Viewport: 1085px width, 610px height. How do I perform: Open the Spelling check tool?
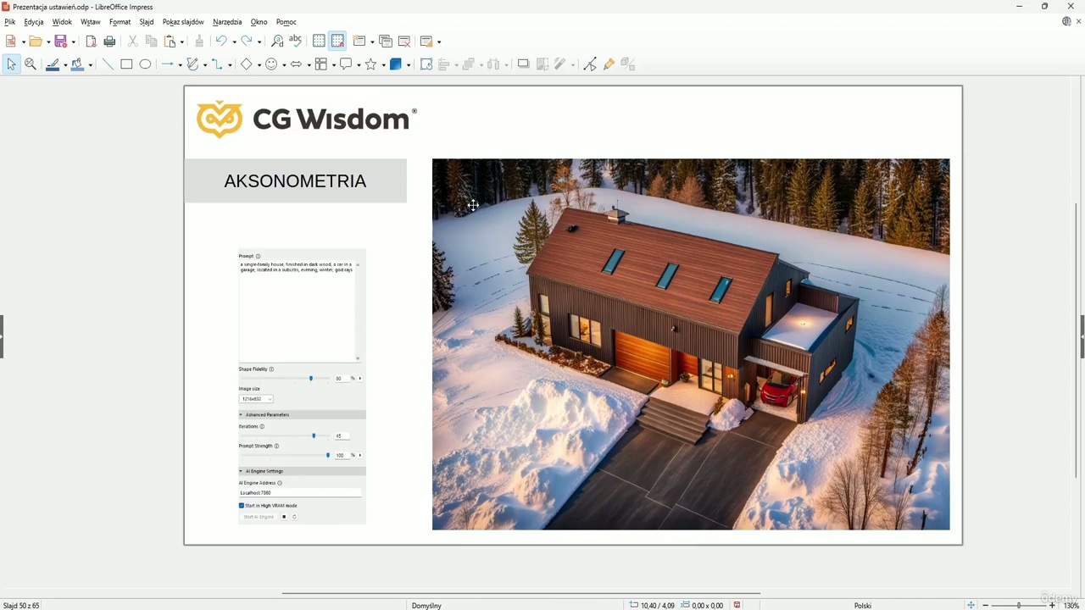pos(295,41)
